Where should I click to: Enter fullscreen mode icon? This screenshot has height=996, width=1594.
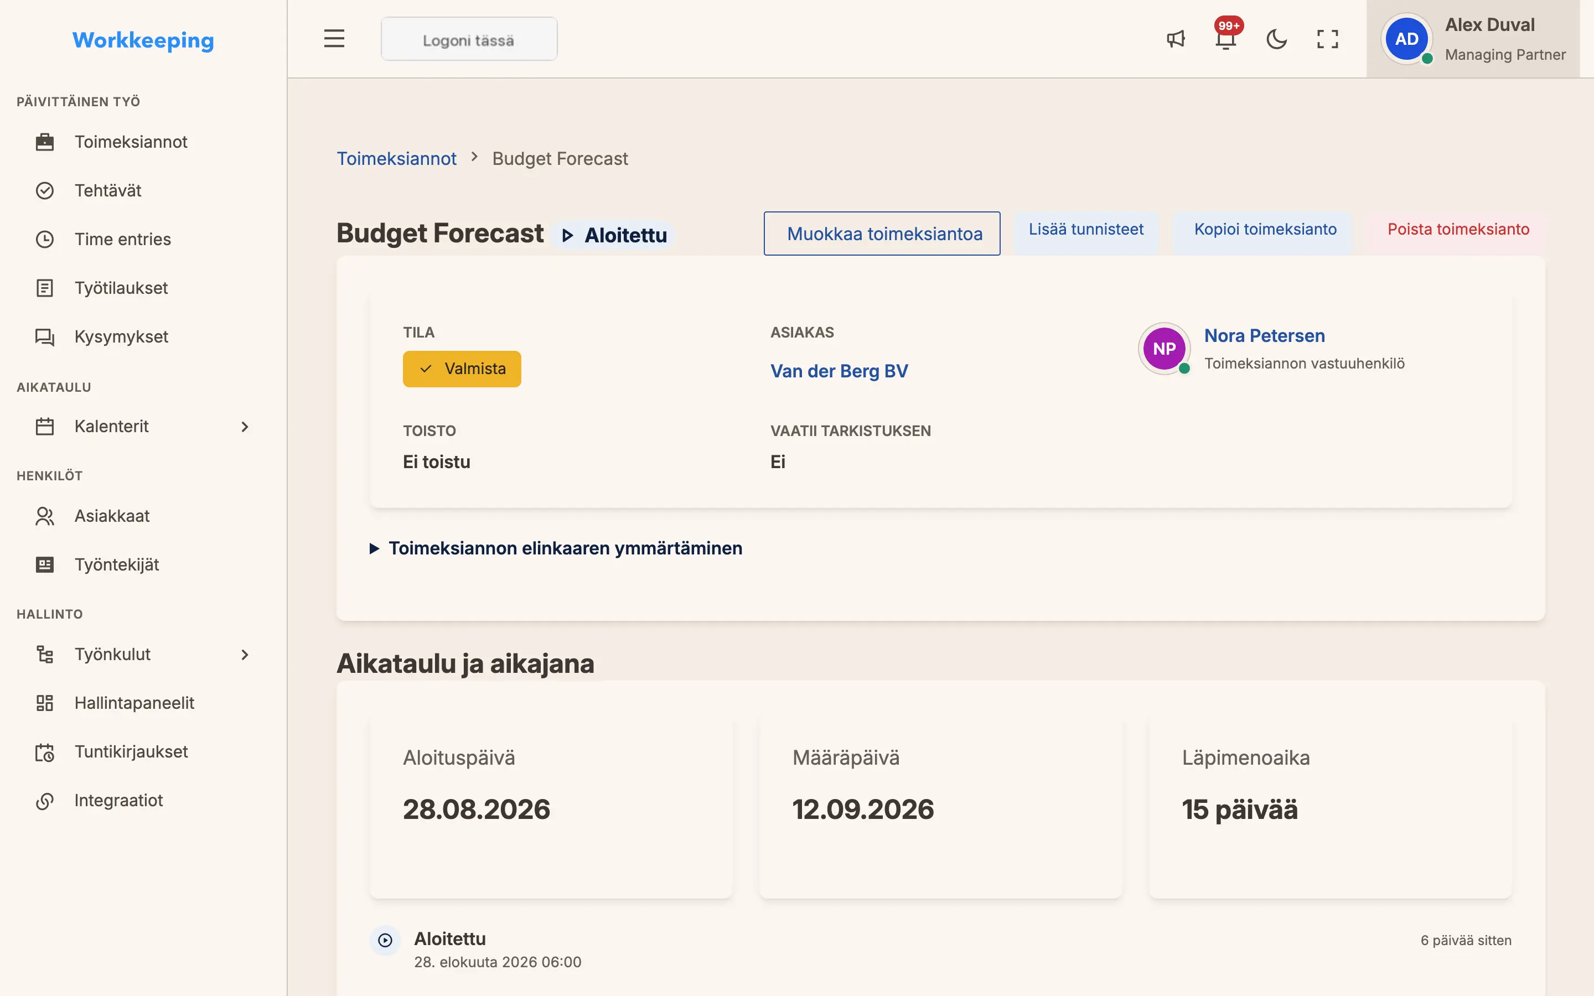coord(1327,39)
